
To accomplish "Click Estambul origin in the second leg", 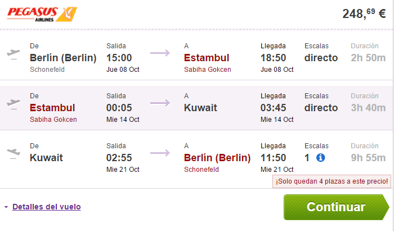I will click(x=53, y=113).
